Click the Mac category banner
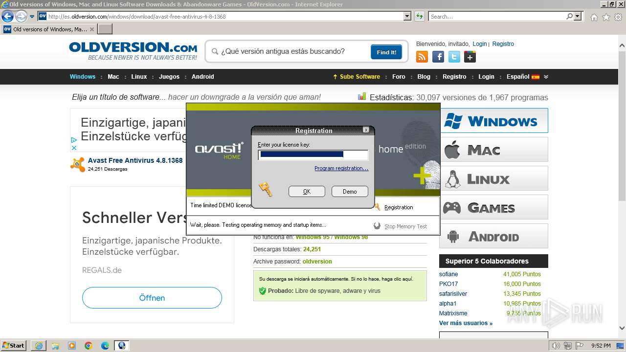The width and height of the screenshot is (626, 352). click(493, 149)
